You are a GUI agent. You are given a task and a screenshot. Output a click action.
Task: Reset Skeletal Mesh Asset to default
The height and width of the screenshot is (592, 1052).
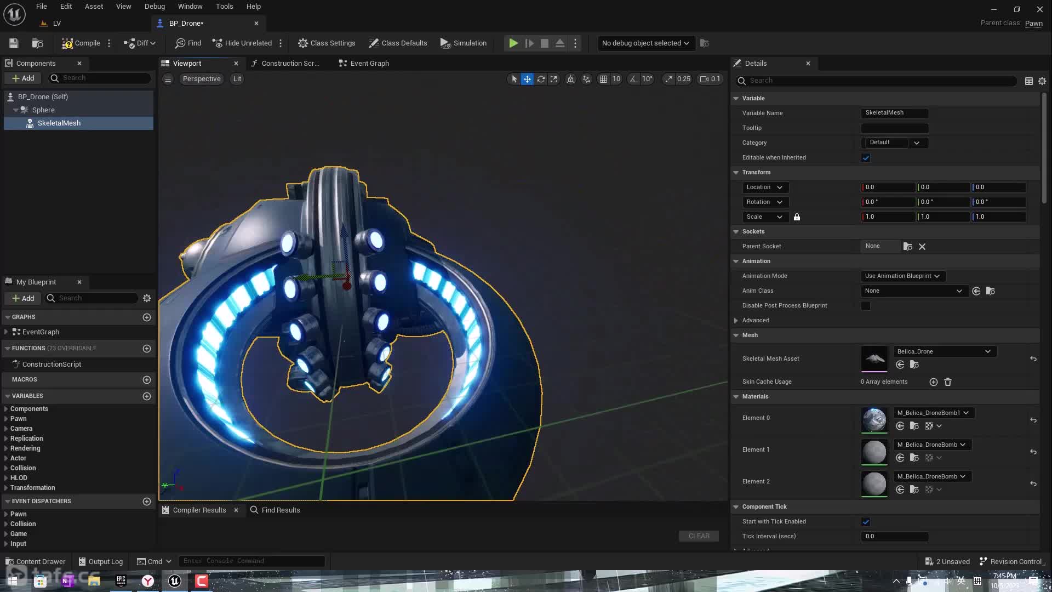(1033, 359)
